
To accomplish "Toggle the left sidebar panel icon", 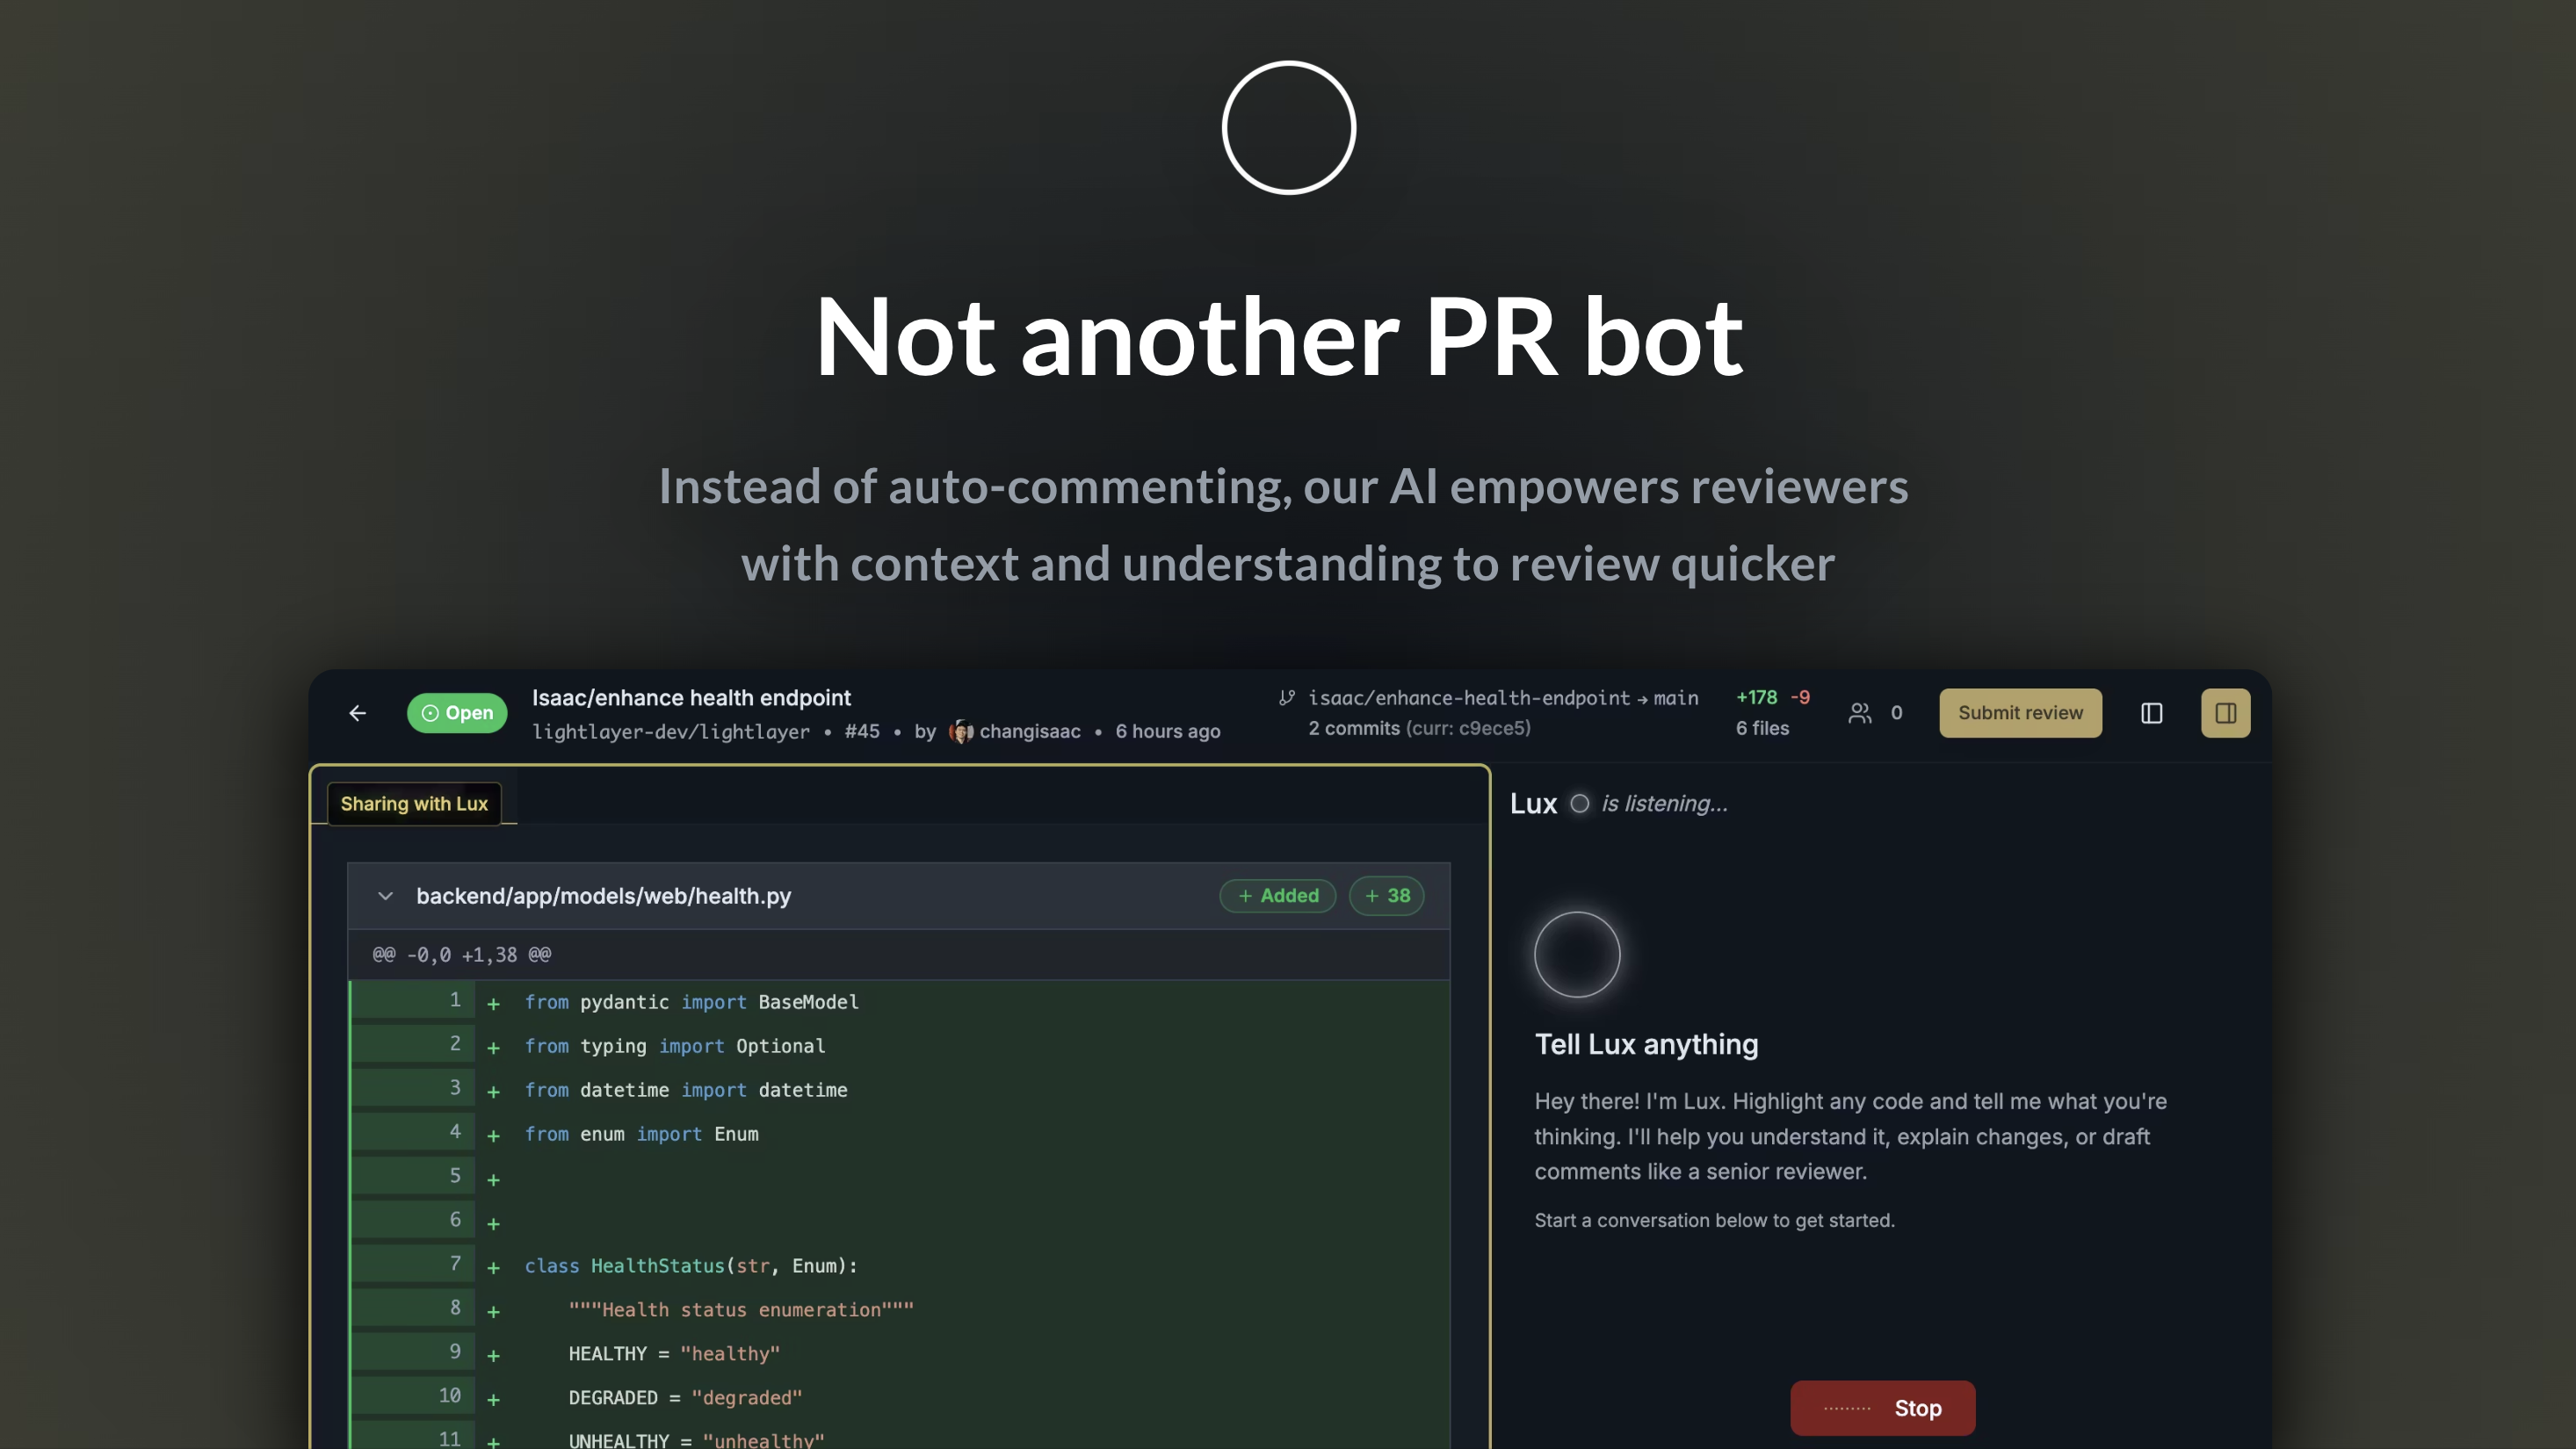I will [2151, 712].
